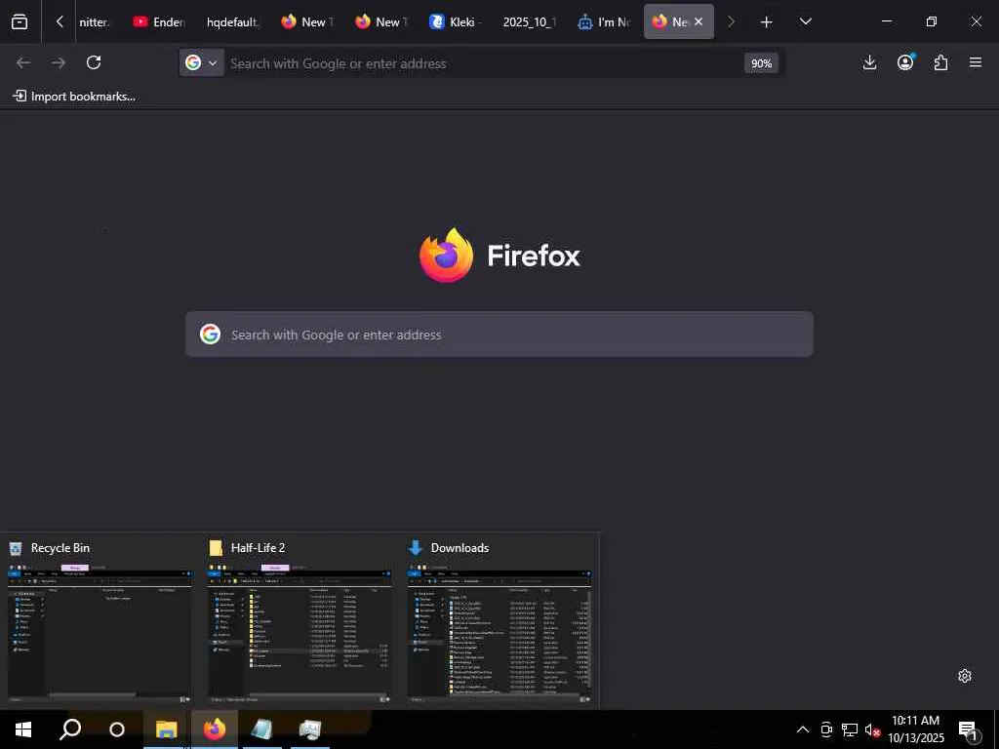Click the File Explorer taskbar icon
This screenshot has width=999, height=749.
point(166,729)
